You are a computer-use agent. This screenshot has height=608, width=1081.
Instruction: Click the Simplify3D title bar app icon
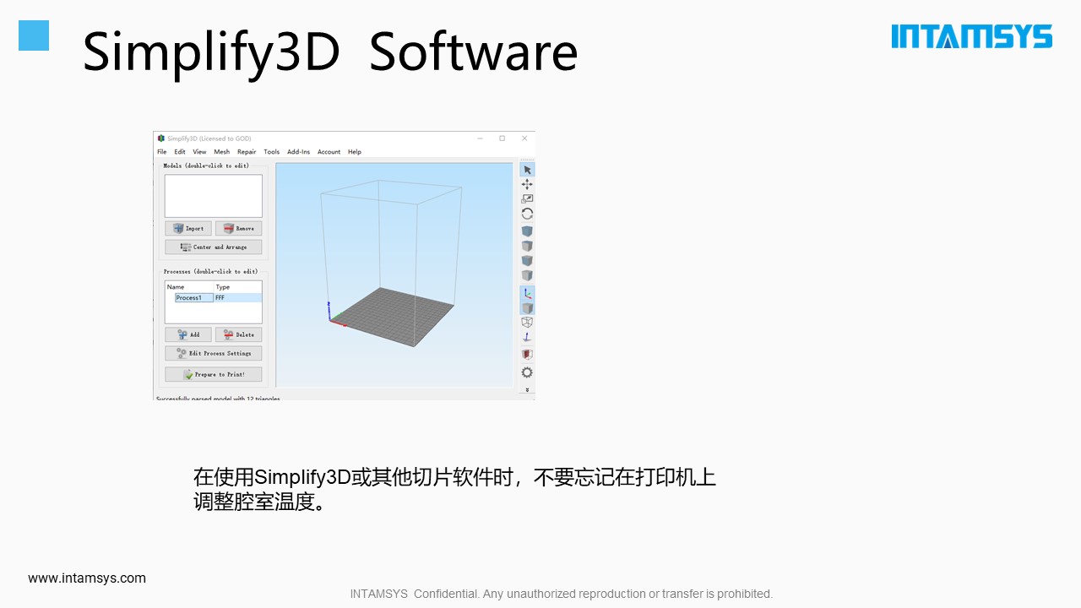coord(161,138)
